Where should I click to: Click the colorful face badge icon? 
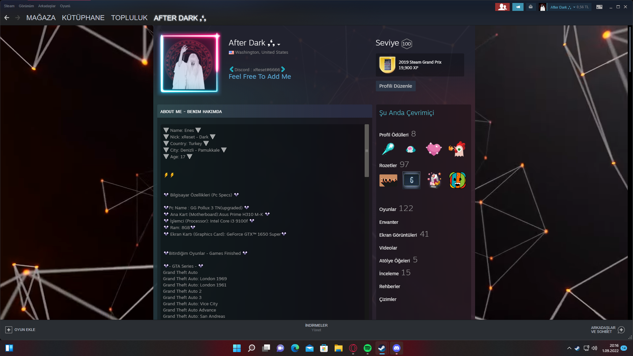click(457, 180)
